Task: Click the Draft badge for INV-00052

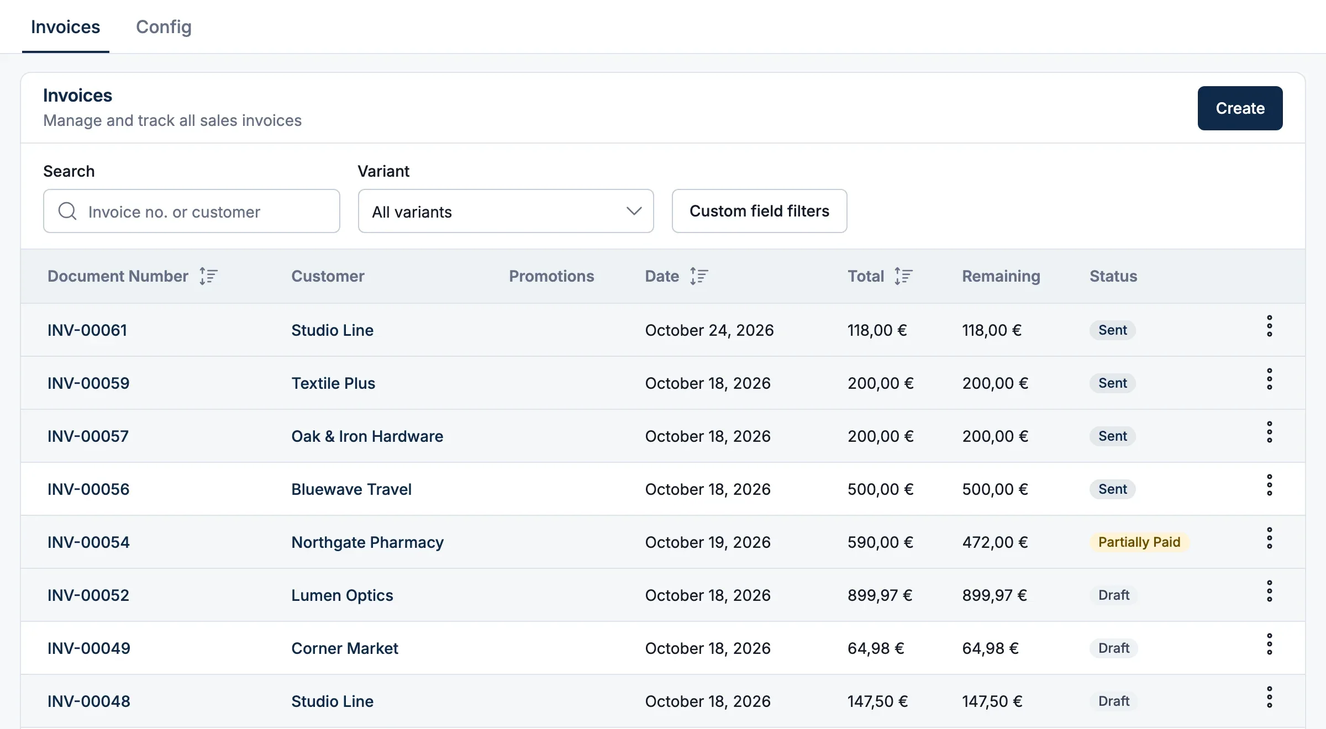Action: click(1114, 595)
